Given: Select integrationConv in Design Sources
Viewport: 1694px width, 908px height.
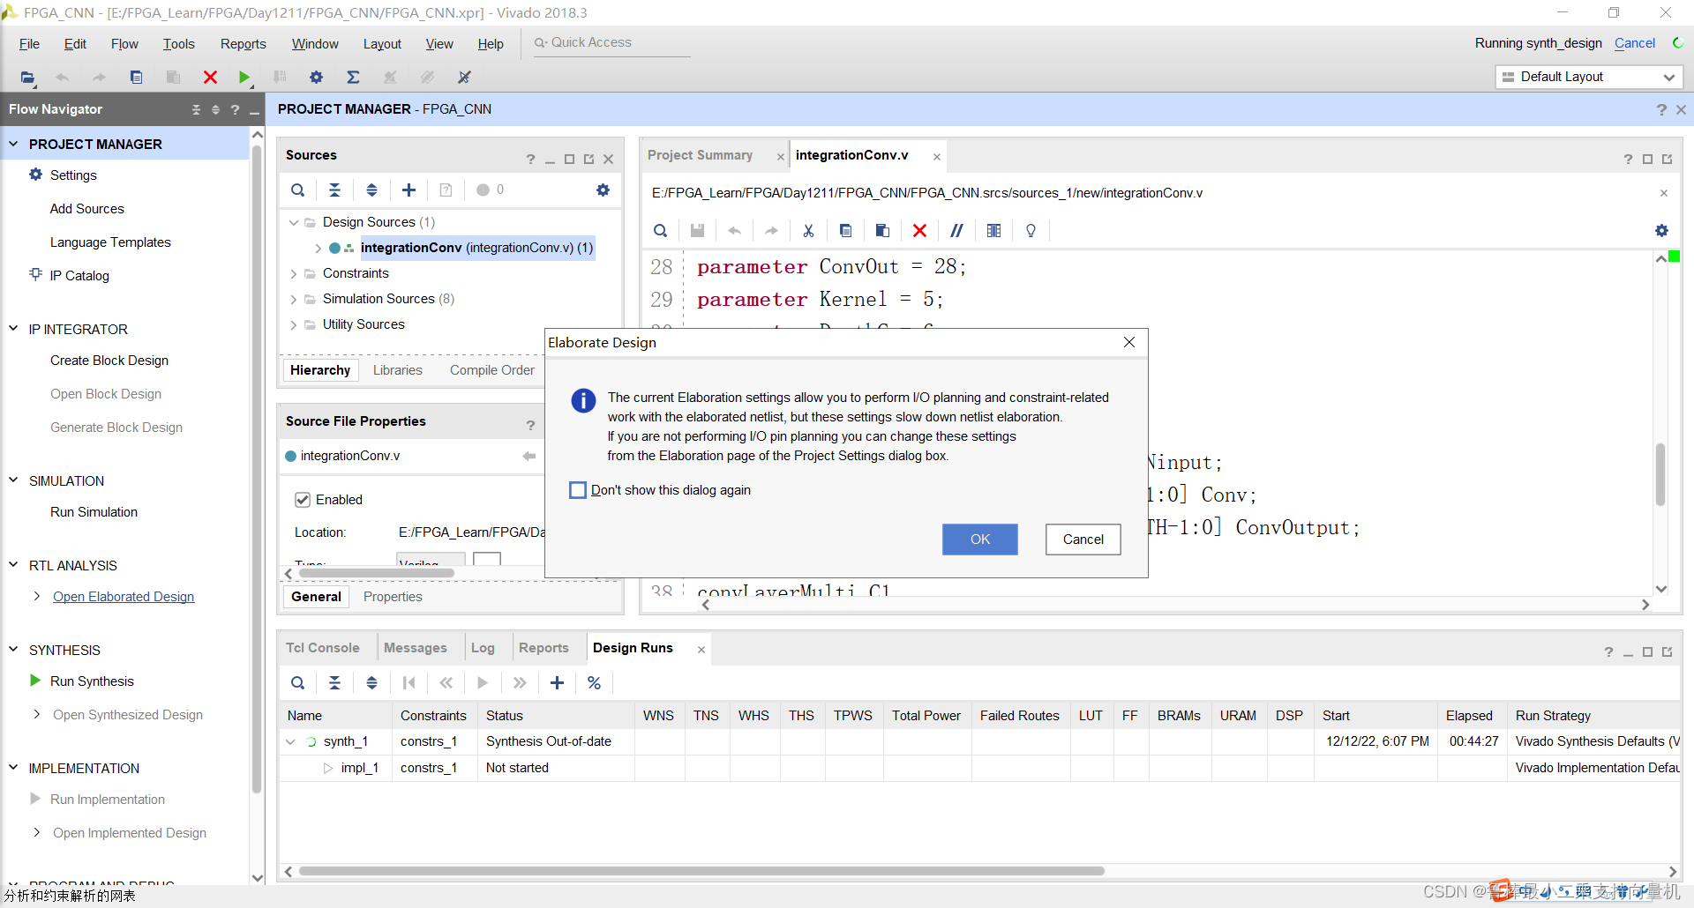Looking at the screenshot, I should pyautogui.click(x=476, y=248).
